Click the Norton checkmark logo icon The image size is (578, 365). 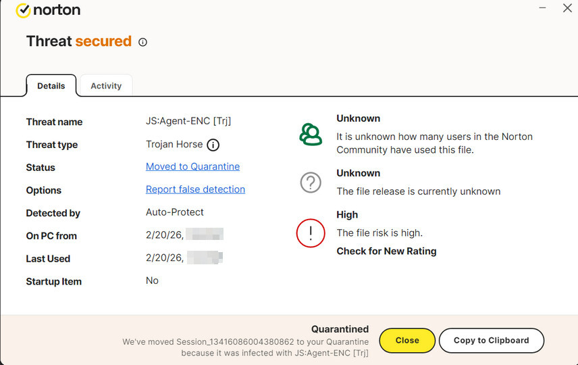(x=23, y=10)
